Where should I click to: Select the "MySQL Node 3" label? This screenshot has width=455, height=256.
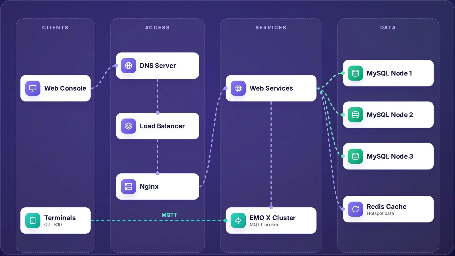pos(390,156)
